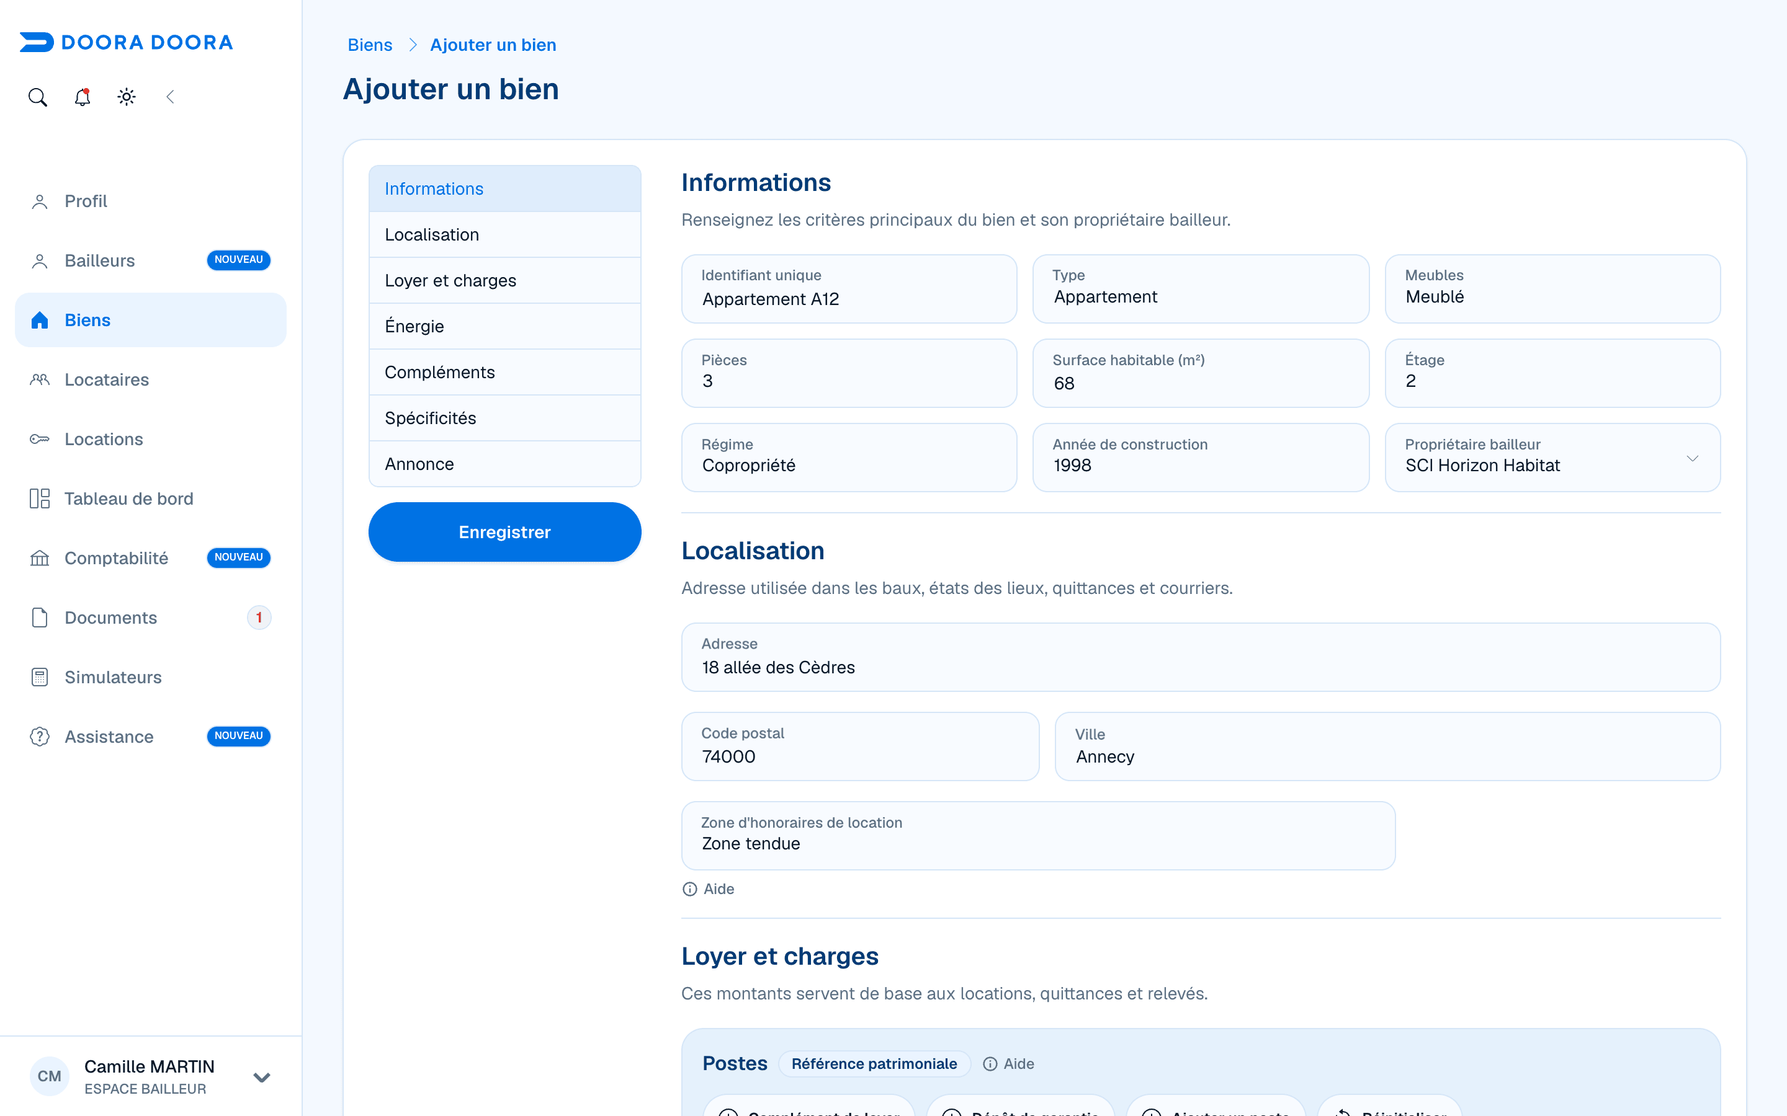
Task: Click the Documents badge showing 1
Action: pyautogui.click(x=259, y=617)
